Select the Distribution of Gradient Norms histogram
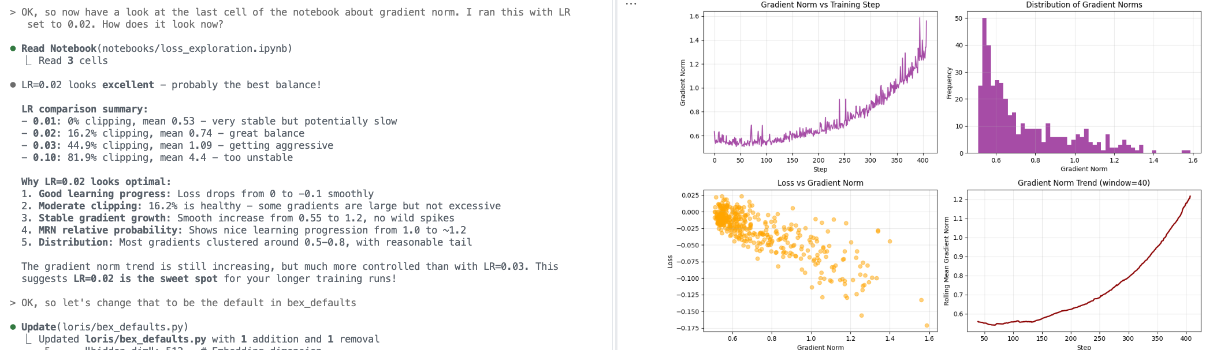The height and width of the screenshot is (350, 1213). coord(1084,84)
